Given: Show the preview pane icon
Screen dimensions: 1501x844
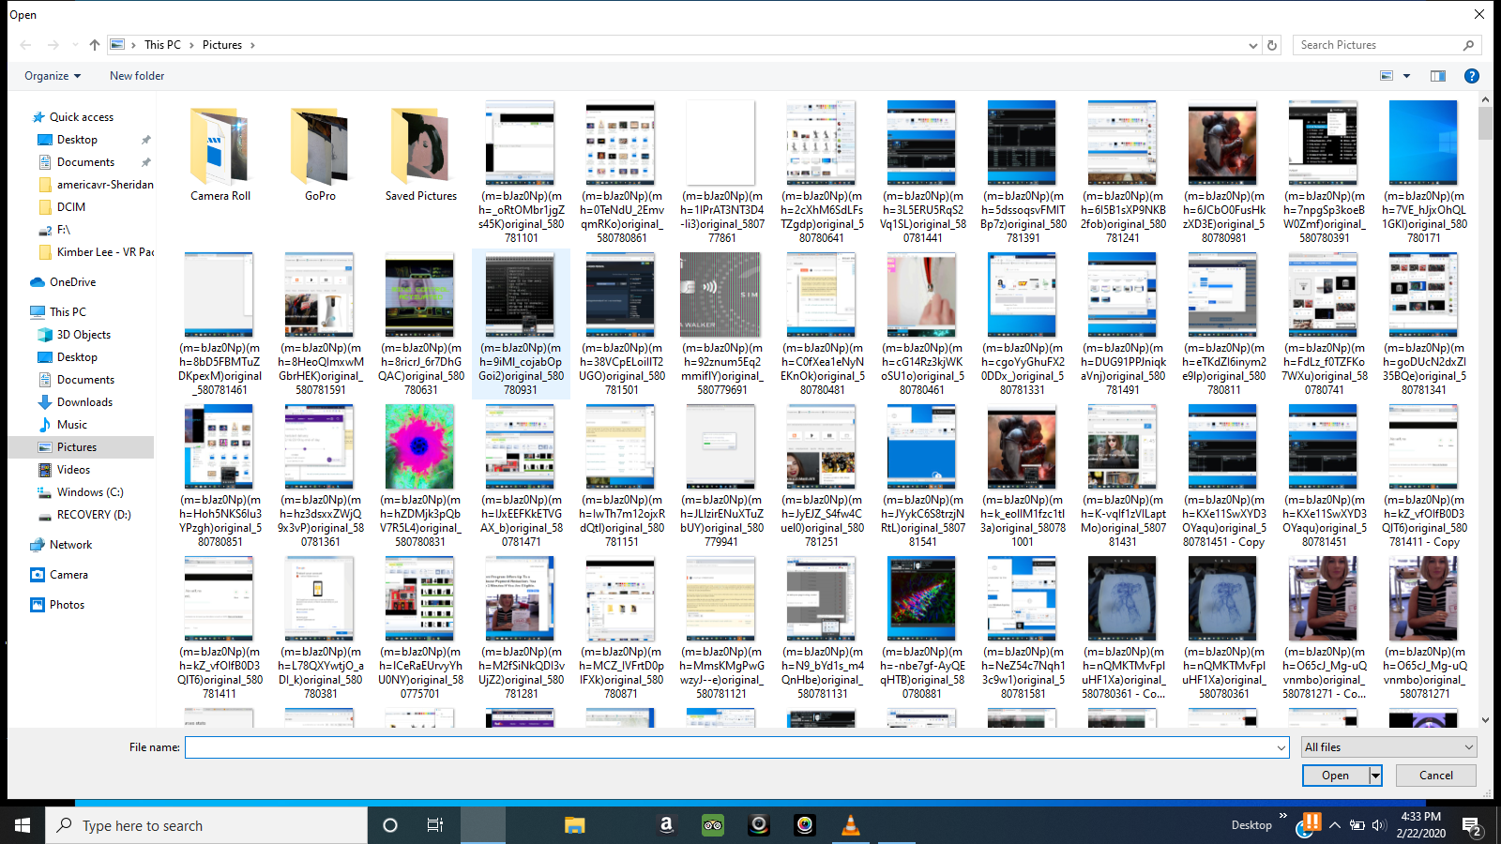Looking at the screenshot, I should click(x=1438, y=76).
